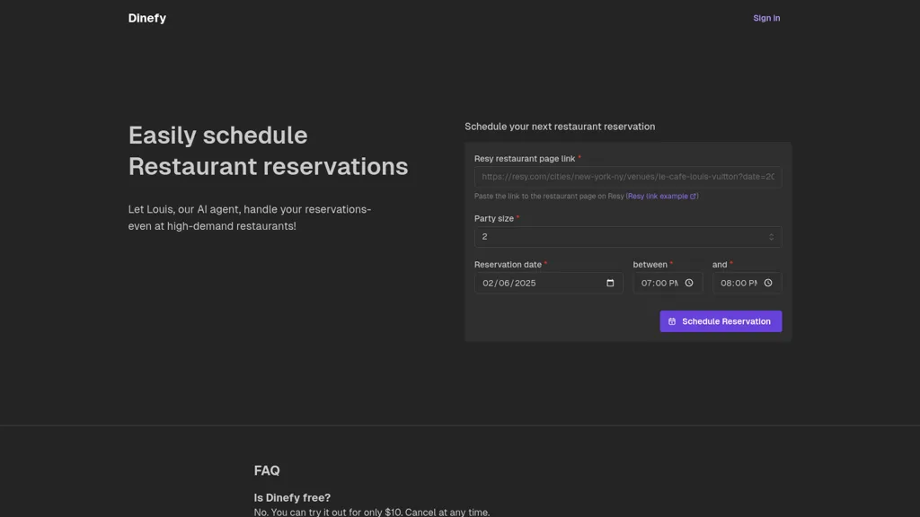
Task: Click clock icon in the and time field
Action: 768,283
